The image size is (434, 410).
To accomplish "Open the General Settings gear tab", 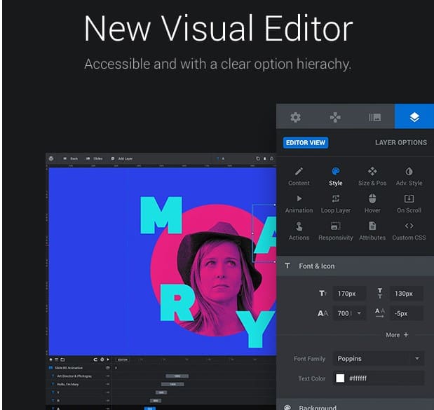I will [x=295, y=117].
